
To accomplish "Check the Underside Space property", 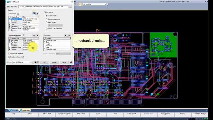I will click(45, 49).
